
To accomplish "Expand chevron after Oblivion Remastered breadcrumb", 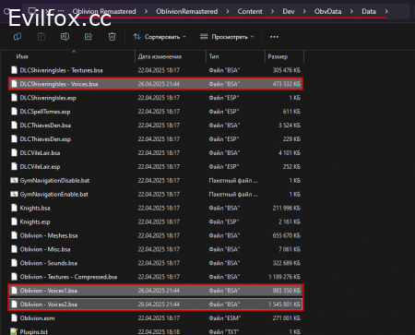I will pos(146,11).
